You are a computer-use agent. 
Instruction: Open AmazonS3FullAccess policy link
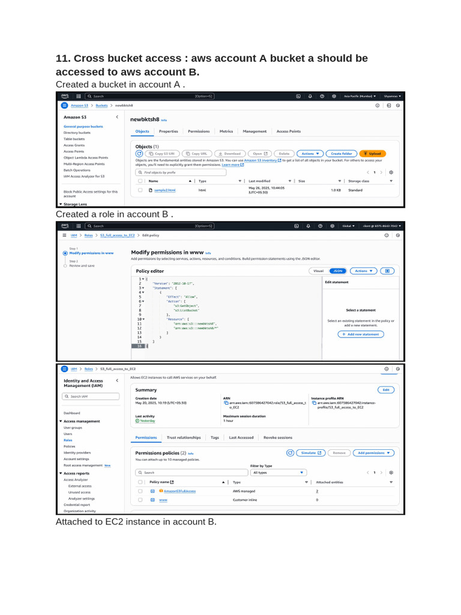(179, 491)
